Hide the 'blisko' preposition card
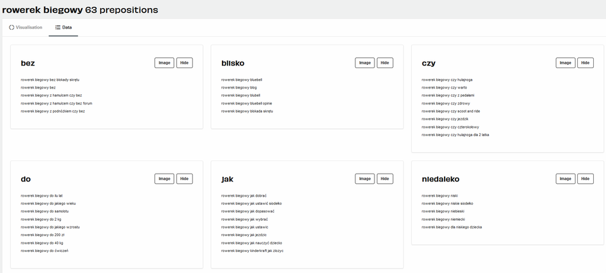Image resolution: width=606 pixels, height=273 pixels. point(385,63)
